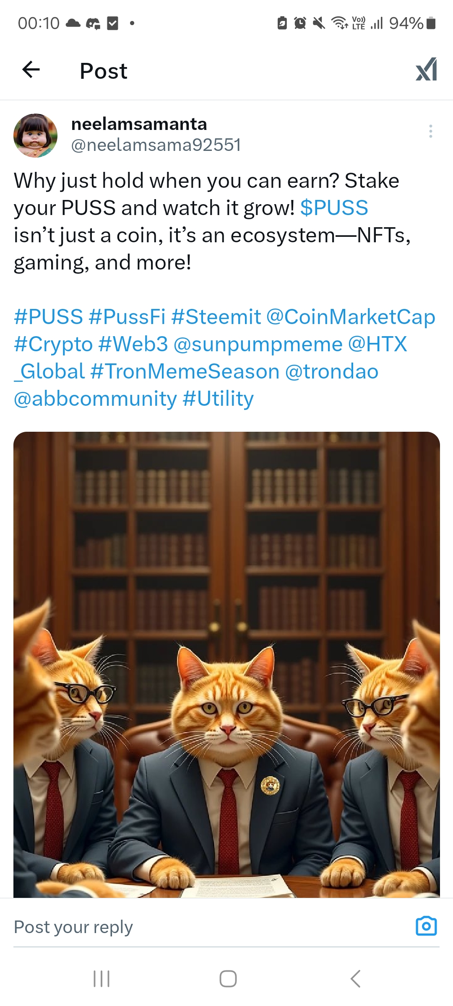The image size is (453, 1006).
Task: Open the #PussFi hashtag
Action: [127, 316]
